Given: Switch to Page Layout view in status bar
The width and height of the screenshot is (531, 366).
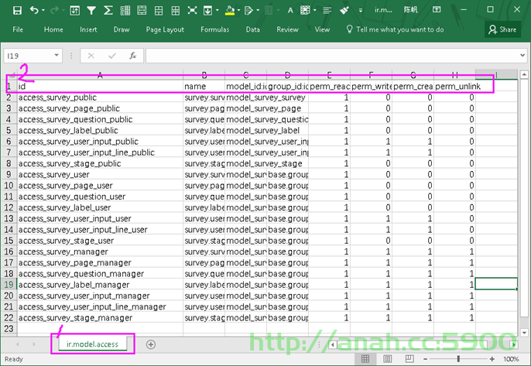Looking at the screenshot, I should click(x=387, y=359).
